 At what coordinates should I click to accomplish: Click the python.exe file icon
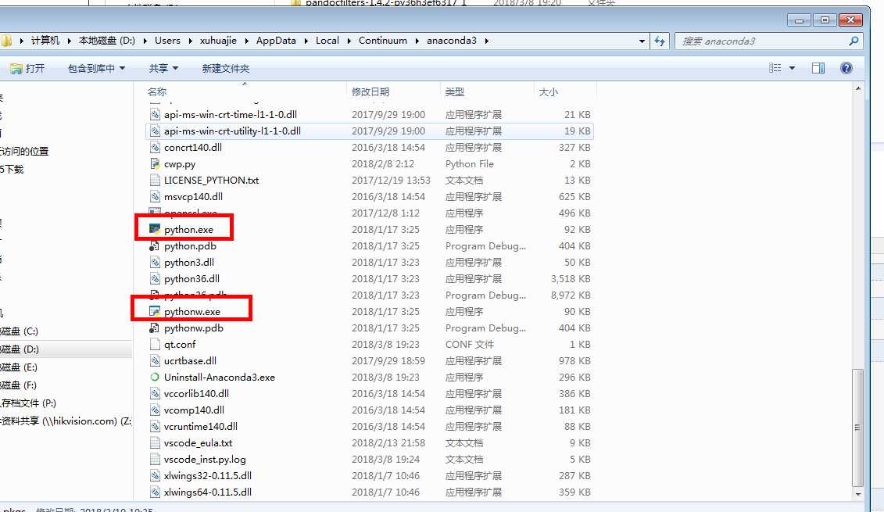point(155,230)
